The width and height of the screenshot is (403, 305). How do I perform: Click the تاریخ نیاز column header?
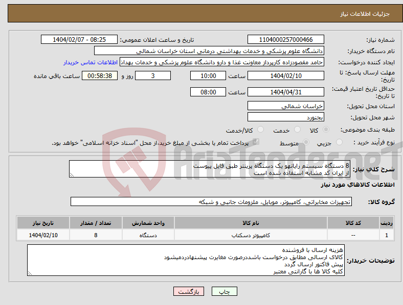click(43, 223)
